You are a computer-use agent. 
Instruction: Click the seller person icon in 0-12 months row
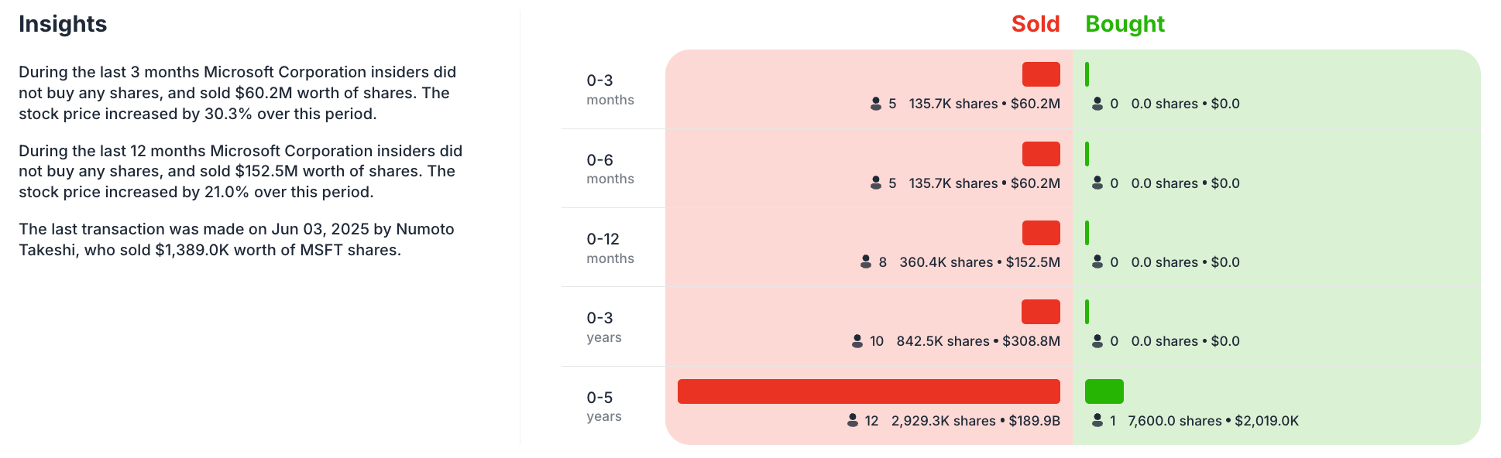pos(866,261)
